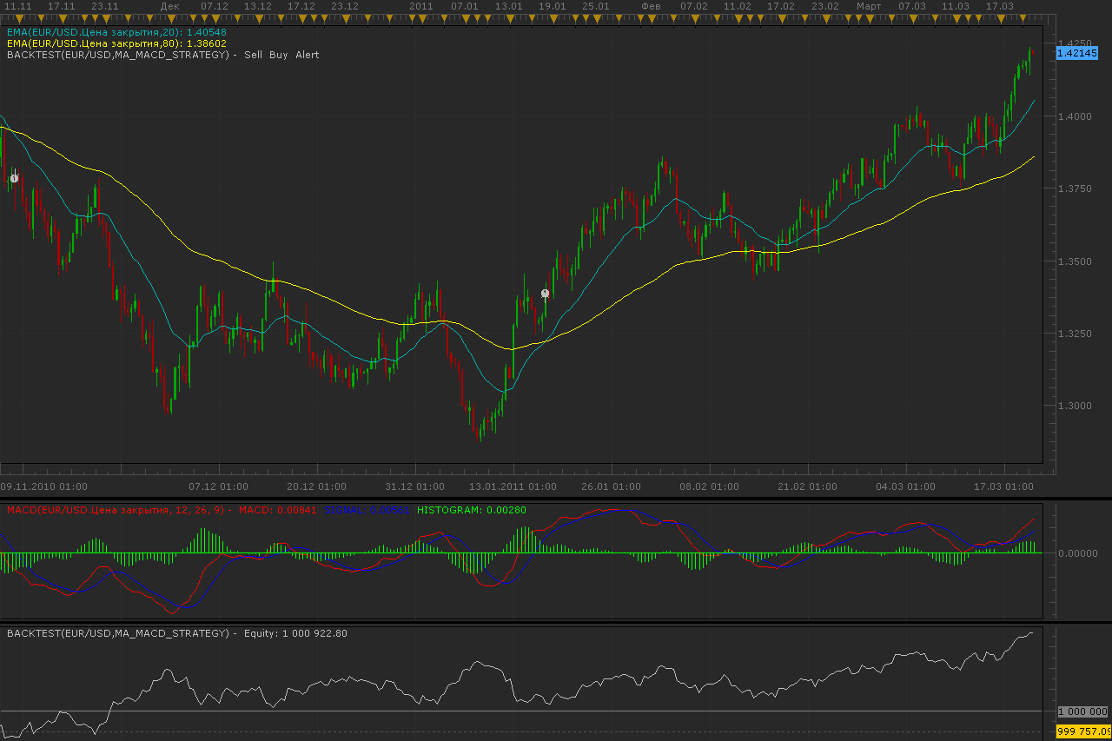Click the gray 1 000 000 equity level tag
The width and height of the screenshot is (1112, 741).
(x=1083, y=711)
